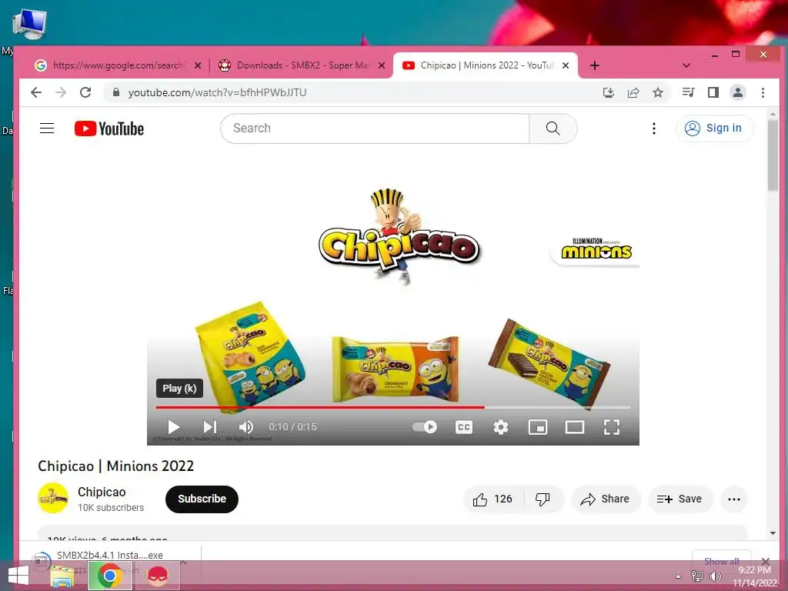Subscribe to the Chipicao channel
788x591 pixels.
click(x=202, y=499)
